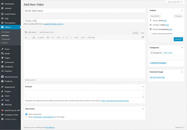This screenshot has height=130, width=187.
Task: Open the supported video service link
Action: (54, 24)
